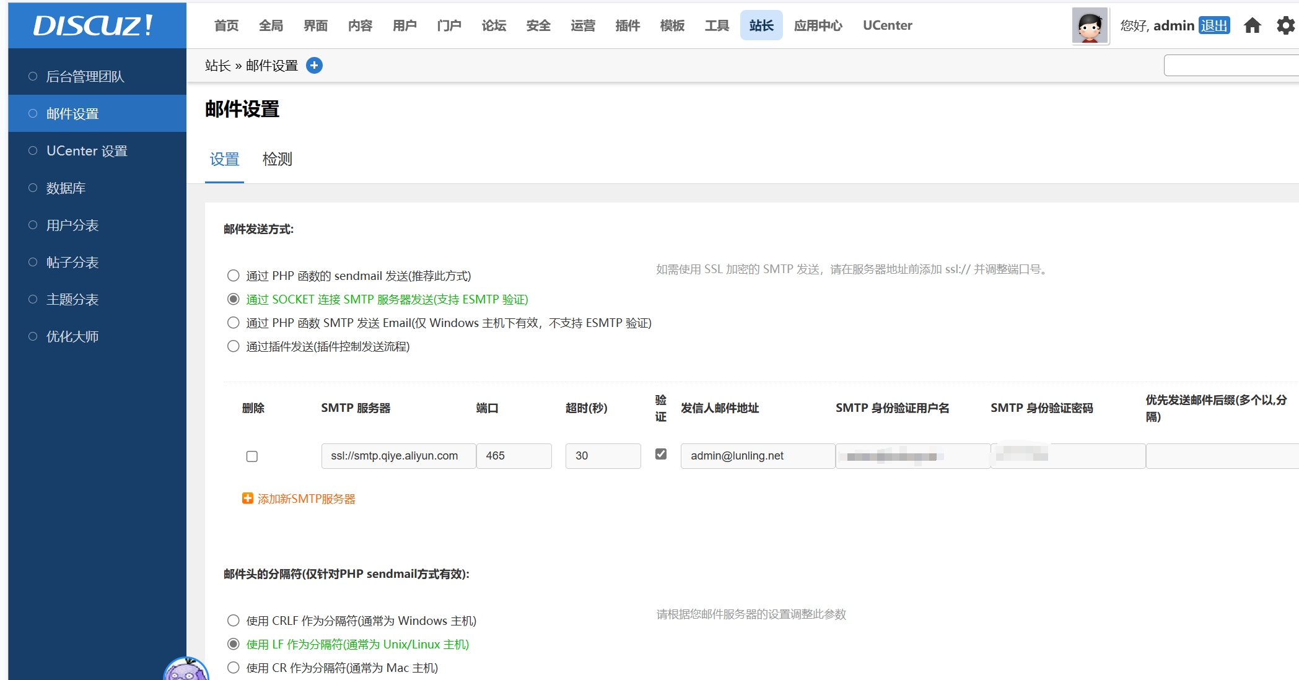The width and height of the screenshot is (1299, 680).
Task: Click the SMTP port input field
Action: click(514, 456)
